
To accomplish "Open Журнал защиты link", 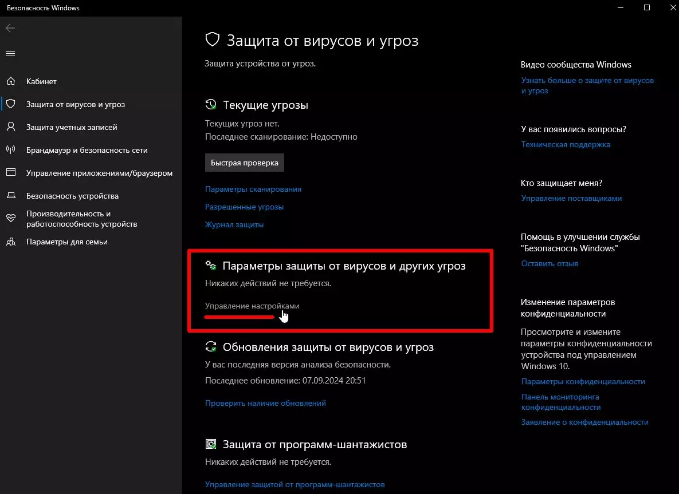I will (234, 224).
